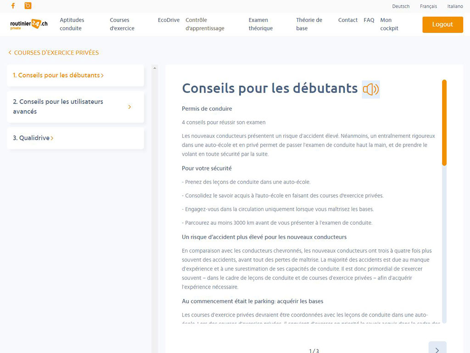Open the Instagram icon link
470x353 pixels.
tap(28, 6)
